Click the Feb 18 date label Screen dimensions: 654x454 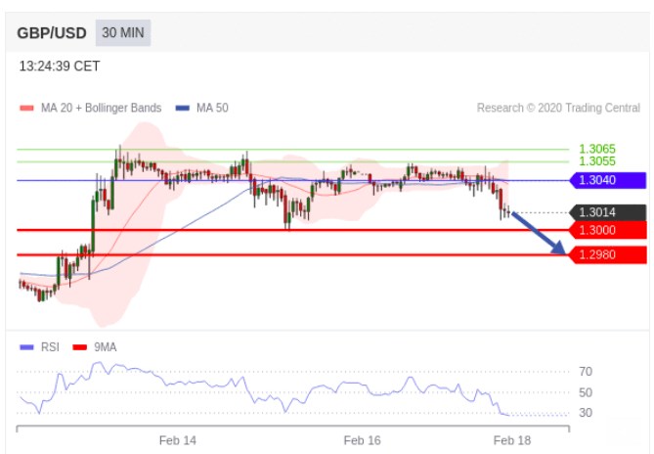click(x=511, y=440)
